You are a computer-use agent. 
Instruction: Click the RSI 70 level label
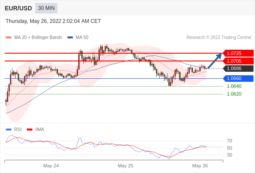tap(229, 141)
